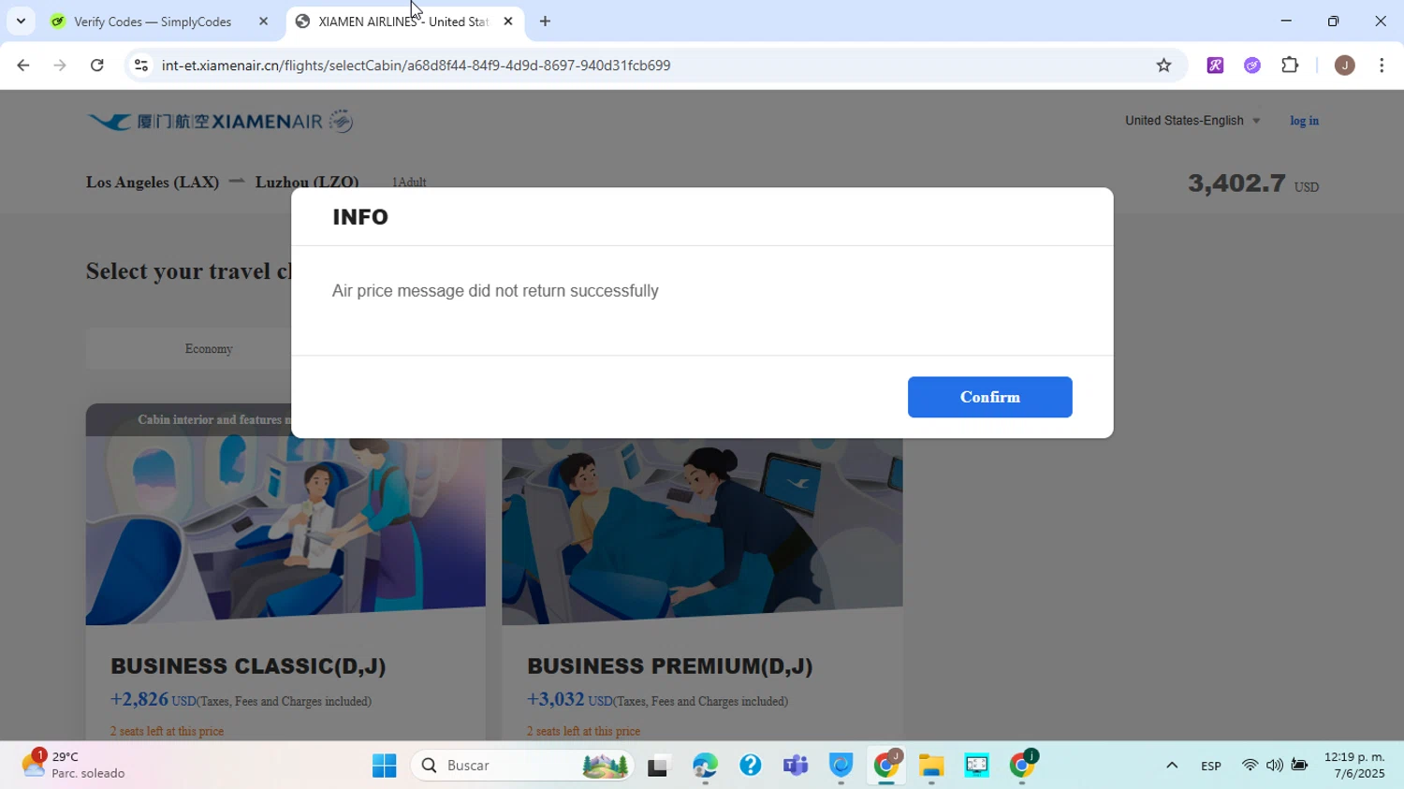Open the Get Help taskbar icon
Image resolution: width=1404 pixels, height=789 pixels.
coord(750,766)
